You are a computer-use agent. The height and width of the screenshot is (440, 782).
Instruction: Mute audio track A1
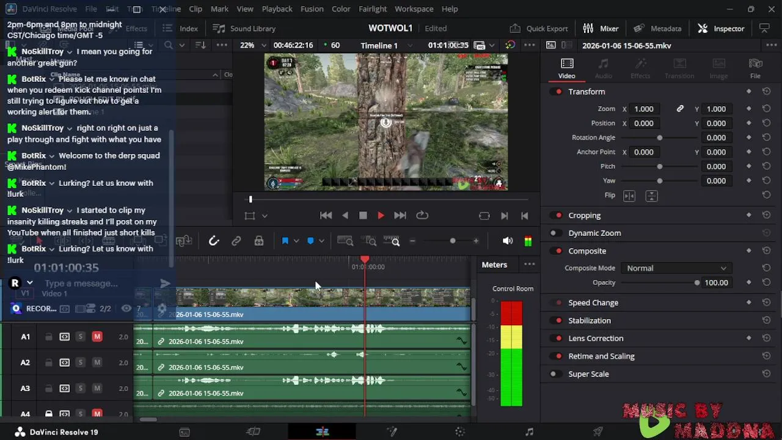click(x=97, y=337)
